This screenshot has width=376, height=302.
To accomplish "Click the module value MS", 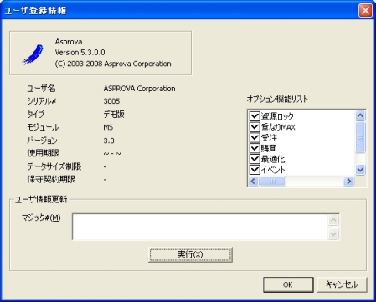I will coord(108,127).
